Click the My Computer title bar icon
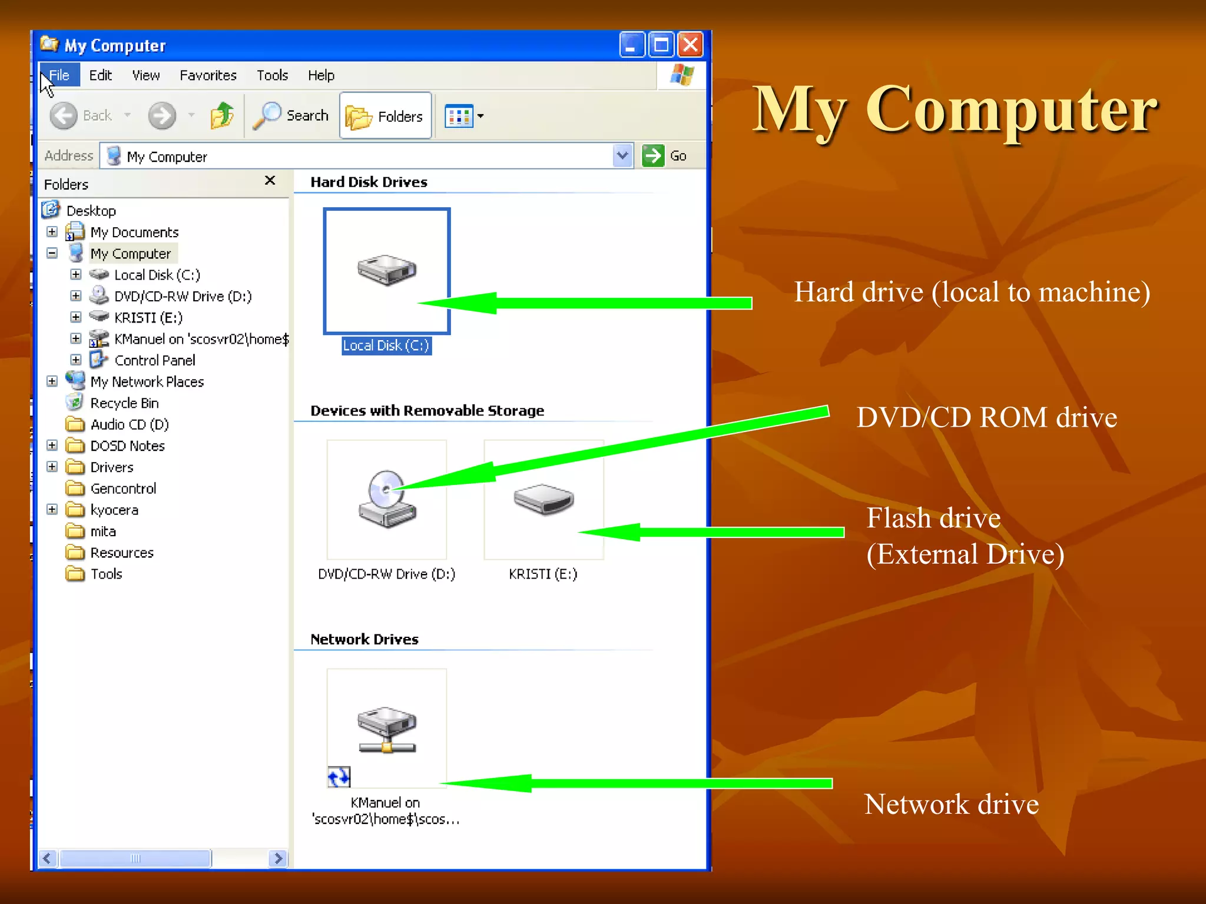1206x904 pixels. (49, 44)
